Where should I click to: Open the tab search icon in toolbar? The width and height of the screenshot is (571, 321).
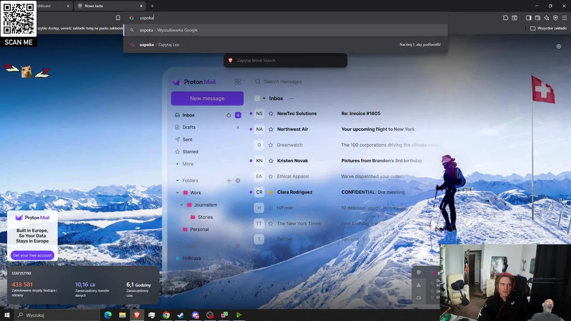514,18
